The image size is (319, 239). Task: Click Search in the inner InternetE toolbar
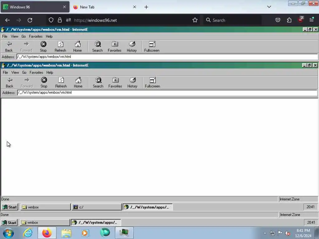98,82
